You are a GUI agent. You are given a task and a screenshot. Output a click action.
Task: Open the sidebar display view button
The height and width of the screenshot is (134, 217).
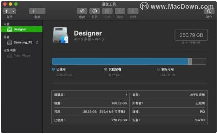click(7, 11)
